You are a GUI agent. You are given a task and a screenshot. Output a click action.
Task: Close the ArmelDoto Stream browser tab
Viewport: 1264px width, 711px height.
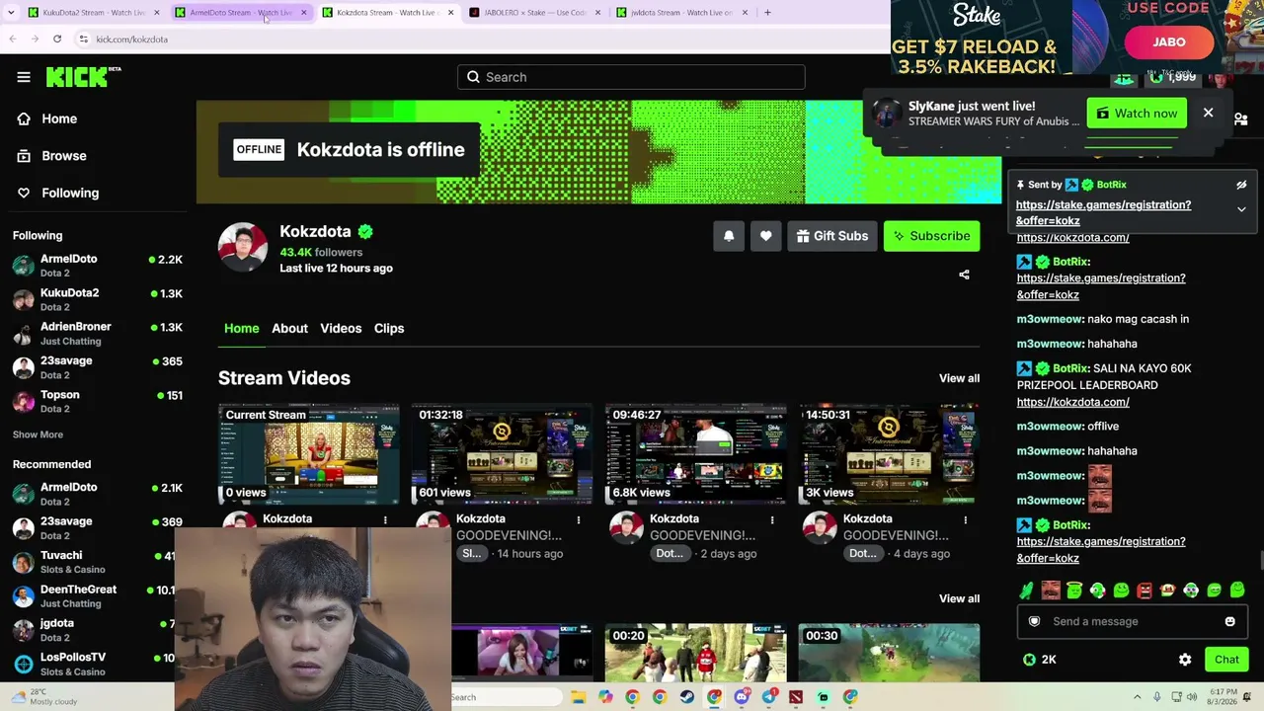click(303, 13)
